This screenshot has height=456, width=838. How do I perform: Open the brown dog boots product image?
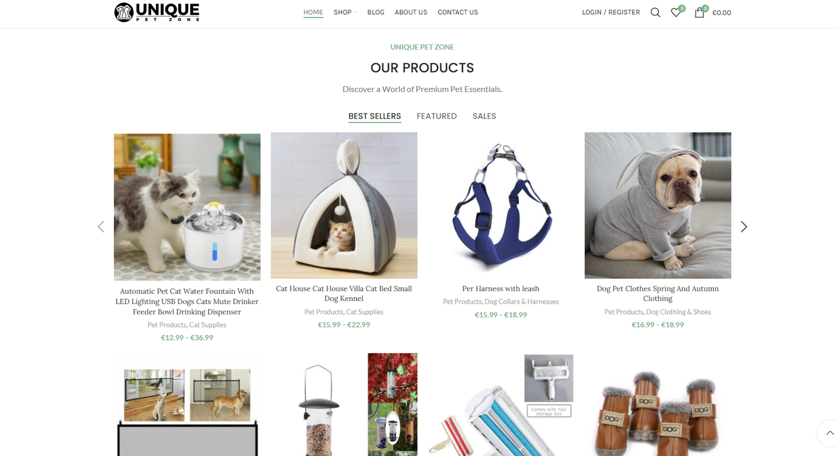tap(658, 405)
